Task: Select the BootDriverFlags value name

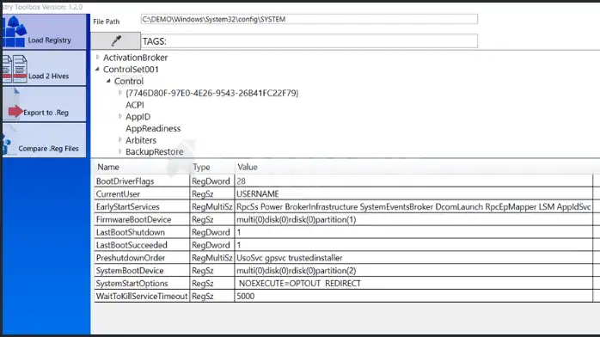Action: pos(126,181)
